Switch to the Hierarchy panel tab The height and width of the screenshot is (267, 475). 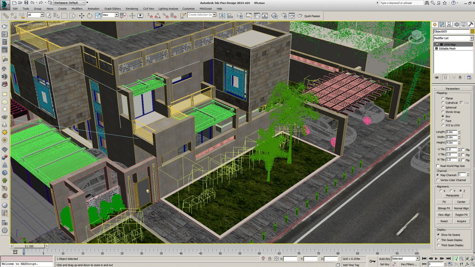(x=449, y=24)
